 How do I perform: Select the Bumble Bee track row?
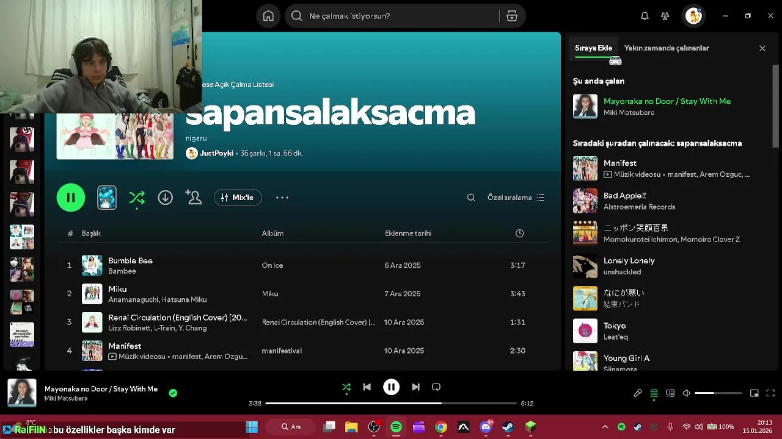(x=302, y=265)
